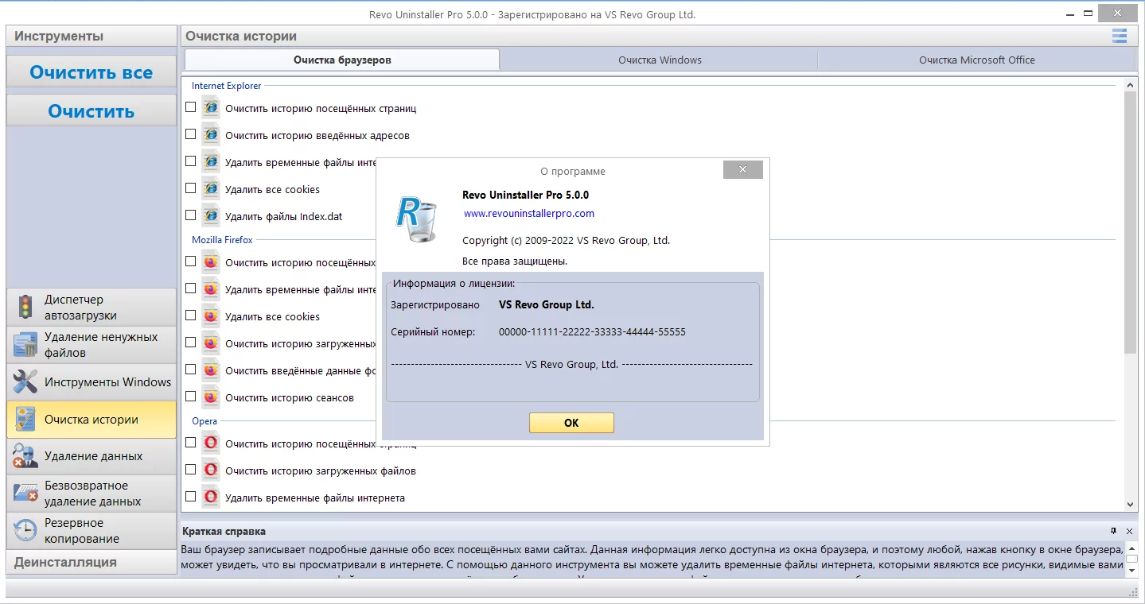Click the Opera group heading
The width and height of the screenshot is (1145, 604).
[x=204, y=421]
